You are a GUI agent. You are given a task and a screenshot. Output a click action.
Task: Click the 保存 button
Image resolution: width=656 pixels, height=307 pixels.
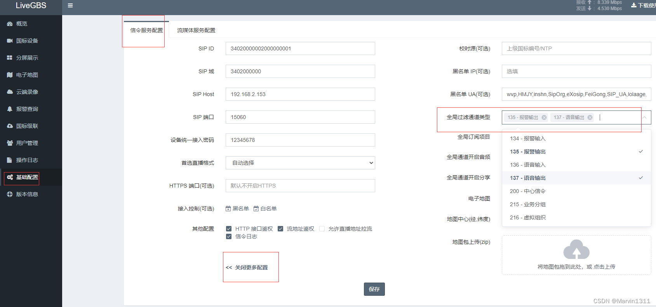coord(374,289)
